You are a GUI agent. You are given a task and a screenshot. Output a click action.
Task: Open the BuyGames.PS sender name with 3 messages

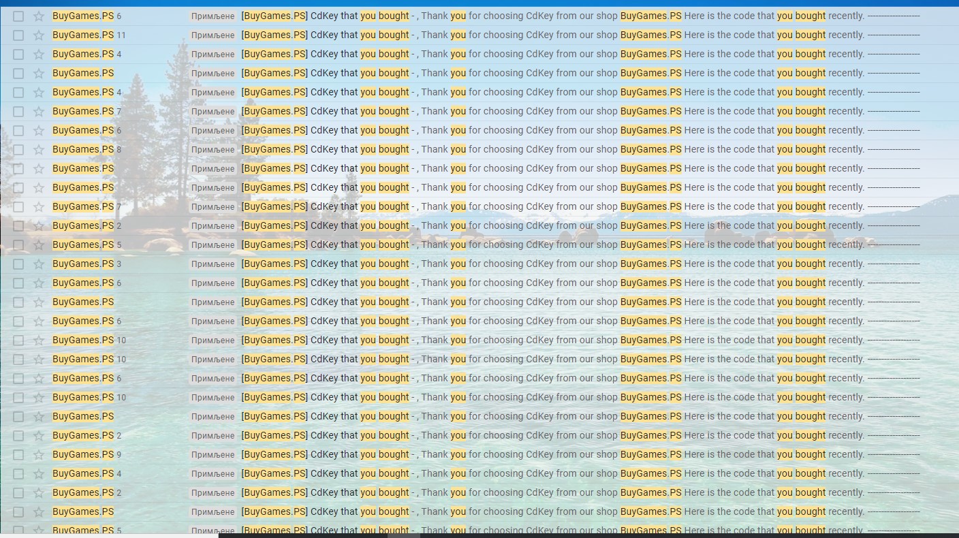point(82,264)
